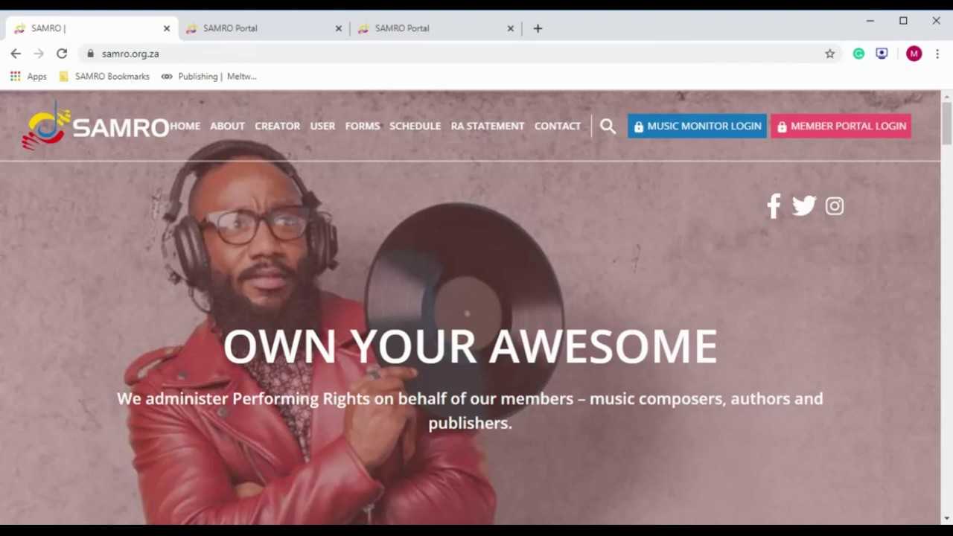Close the third SAMRO Portal tab
This screenshot has width=953, height=536.
[x=511, y=28]
